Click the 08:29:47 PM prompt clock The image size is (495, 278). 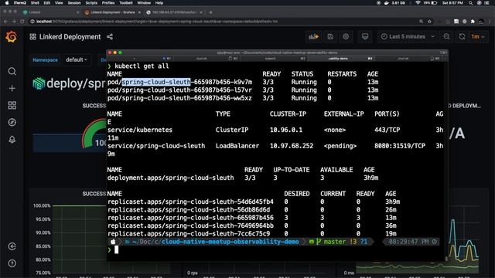[408, 242]
